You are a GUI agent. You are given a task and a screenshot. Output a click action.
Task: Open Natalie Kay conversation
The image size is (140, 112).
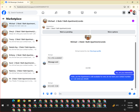[x=20, y=48]
